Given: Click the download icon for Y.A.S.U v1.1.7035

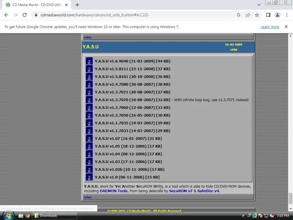Looking at the screenshot, I should [x=89, y=123].
